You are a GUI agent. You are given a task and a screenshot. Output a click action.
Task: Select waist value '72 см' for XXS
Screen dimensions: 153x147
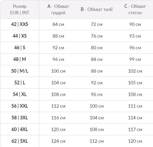coord(97,24)
